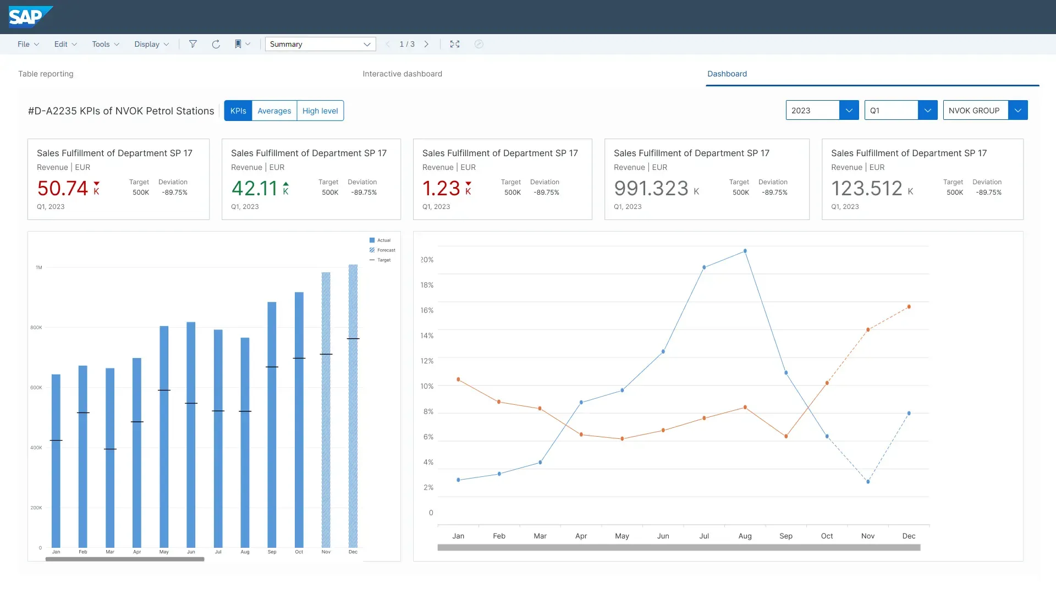This screenshot has height=594, width=1056.
Task: Click the SAP logo
Action: (30, 16)
